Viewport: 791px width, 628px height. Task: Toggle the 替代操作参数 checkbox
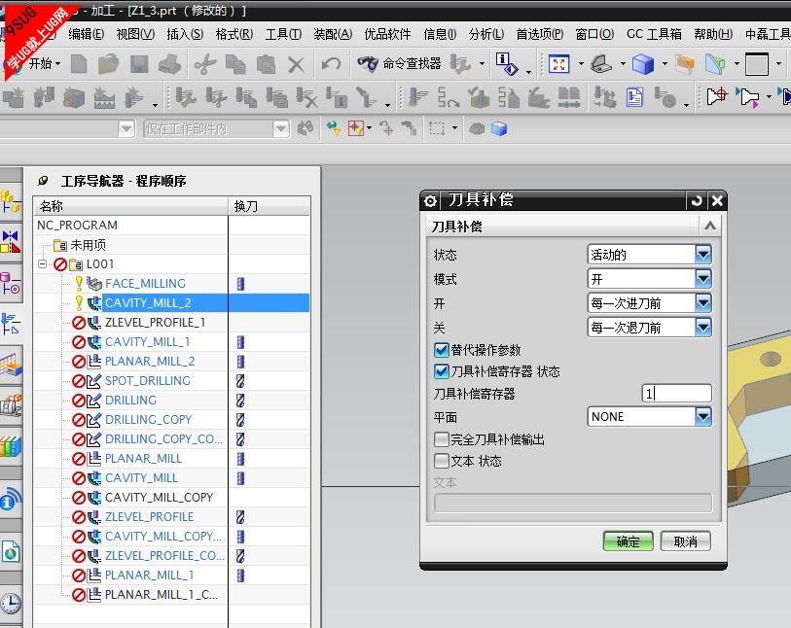point(441,350)
